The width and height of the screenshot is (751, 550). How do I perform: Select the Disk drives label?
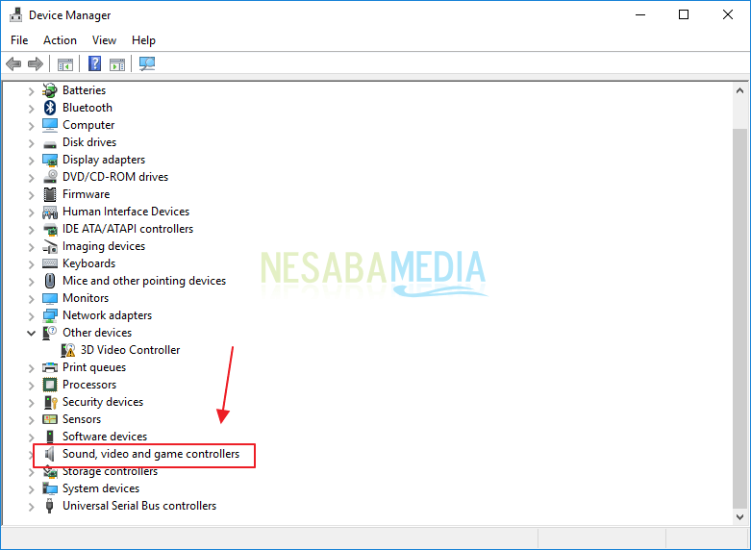point(89,142)
